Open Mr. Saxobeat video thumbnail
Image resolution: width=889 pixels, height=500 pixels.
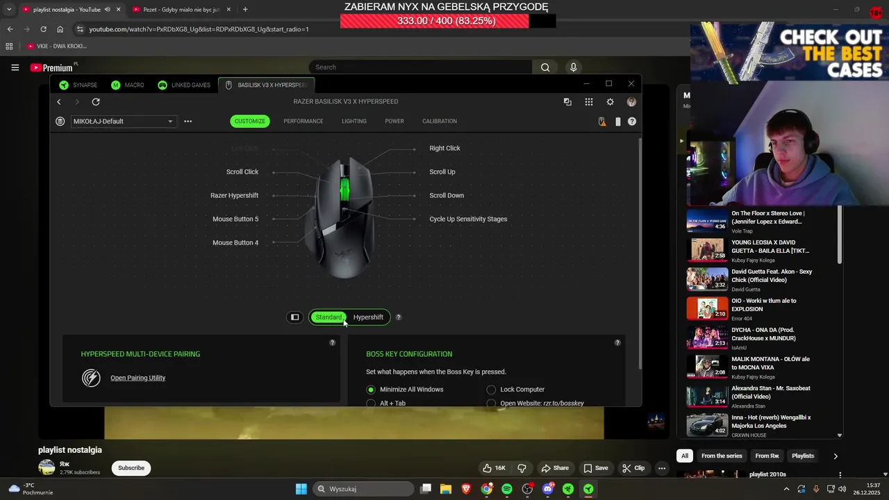[x=707, y=396]
